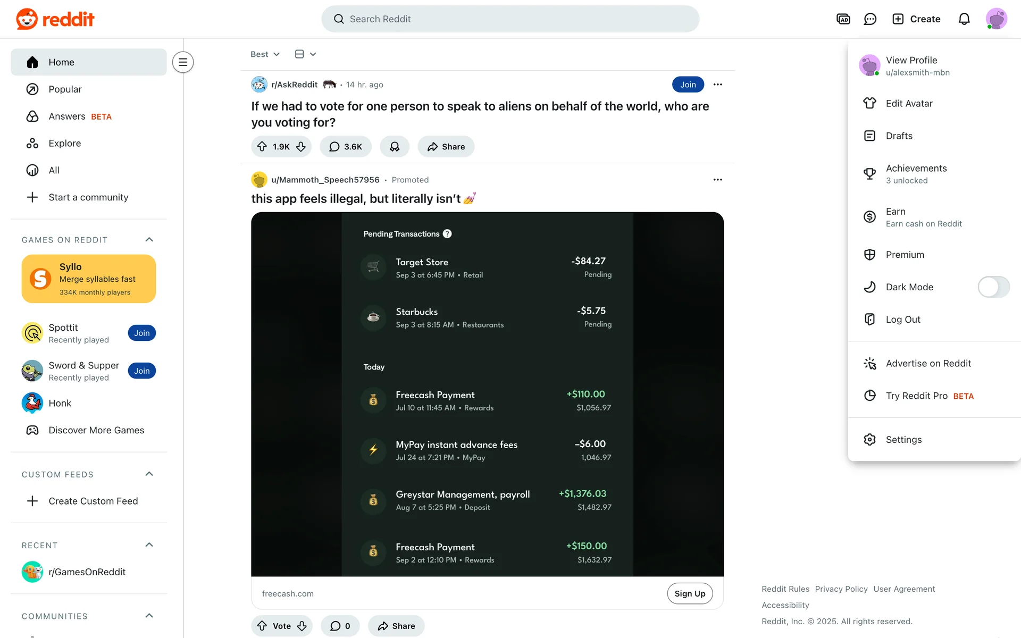Upvote the AskReddit aliens post
Viewport: 1021px width, 638px height.
pos(262,147)
